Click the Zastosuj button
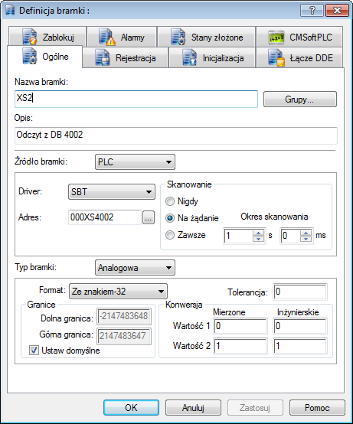 click(x=255, y=407)
